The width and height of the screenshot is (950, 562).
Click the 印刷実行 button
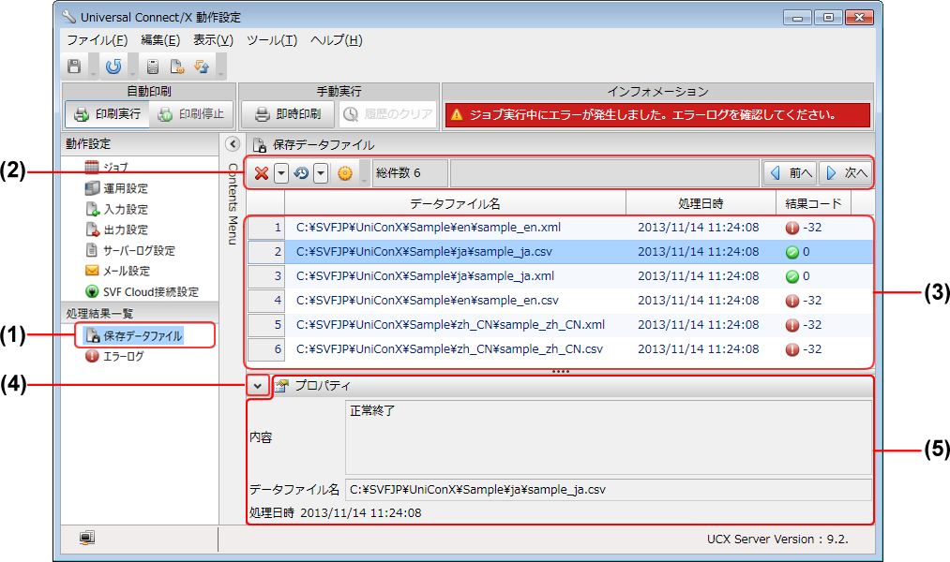click(107, 113)
